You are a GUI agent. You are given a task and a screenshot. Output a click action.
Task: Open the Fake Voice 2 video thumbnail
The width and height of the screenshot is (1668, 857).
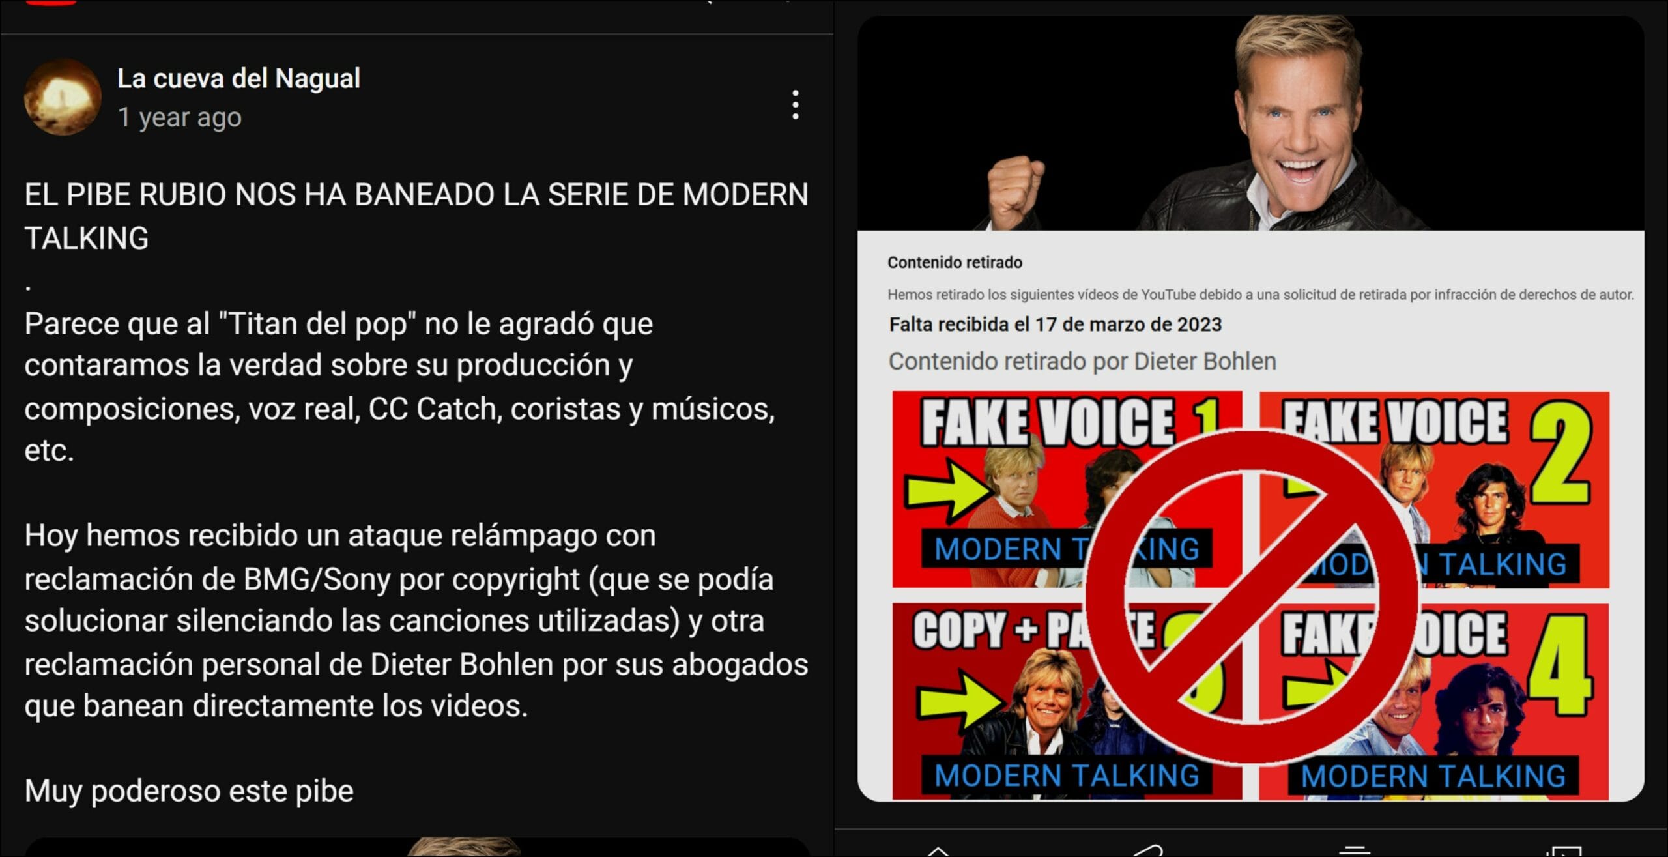point(1434,489)
